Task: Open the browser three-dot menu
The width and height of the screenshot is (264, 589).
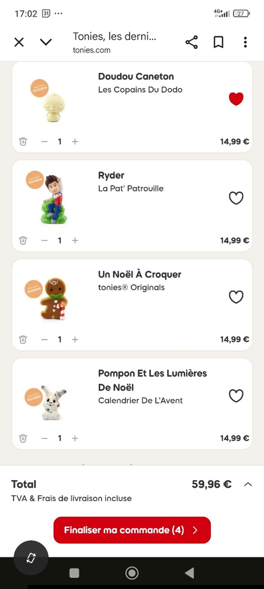Action: coord(245,42)
